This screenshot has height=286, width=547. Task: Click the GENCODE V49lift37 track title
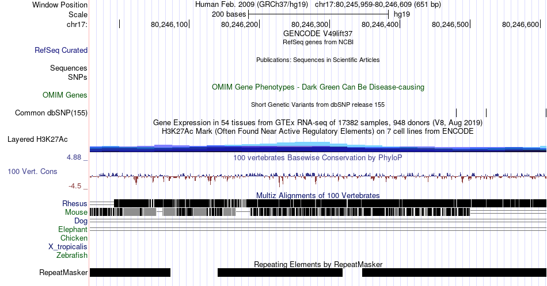click(318, 34)
